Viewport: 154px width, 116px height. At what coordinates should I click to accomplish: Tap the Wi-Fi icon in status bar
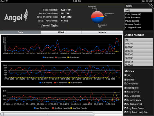click(7, 1)
